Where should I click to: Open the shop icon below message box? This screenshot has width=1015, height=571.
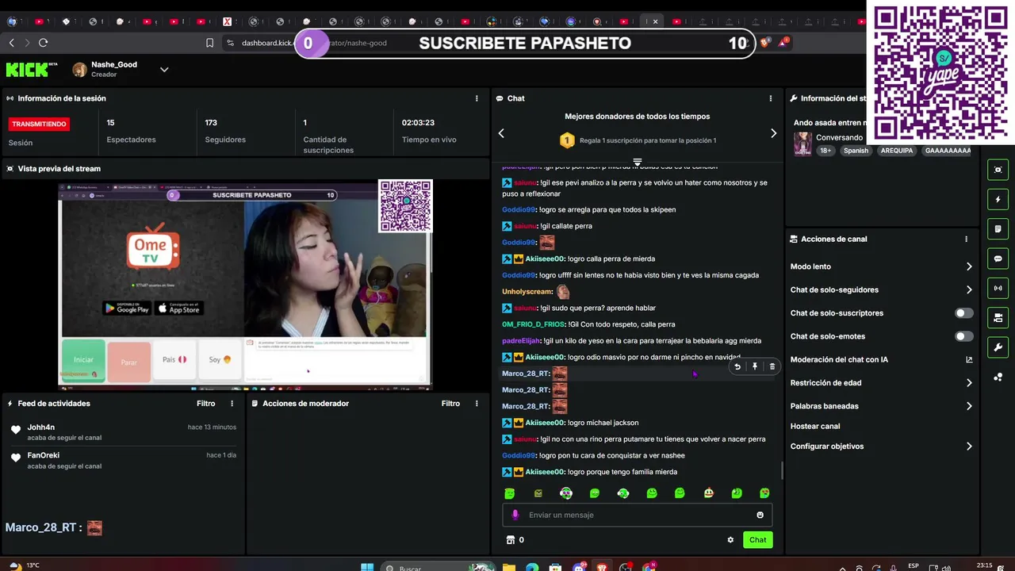pos(510,540)
